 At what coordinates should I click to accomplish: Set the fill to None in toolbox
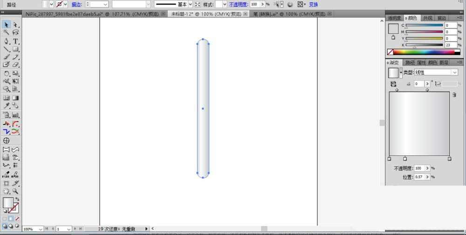coord(17,218)
